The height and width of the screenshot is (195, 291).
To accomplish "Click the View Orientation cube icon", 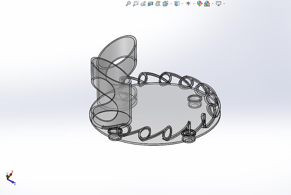I will [165, 3].
